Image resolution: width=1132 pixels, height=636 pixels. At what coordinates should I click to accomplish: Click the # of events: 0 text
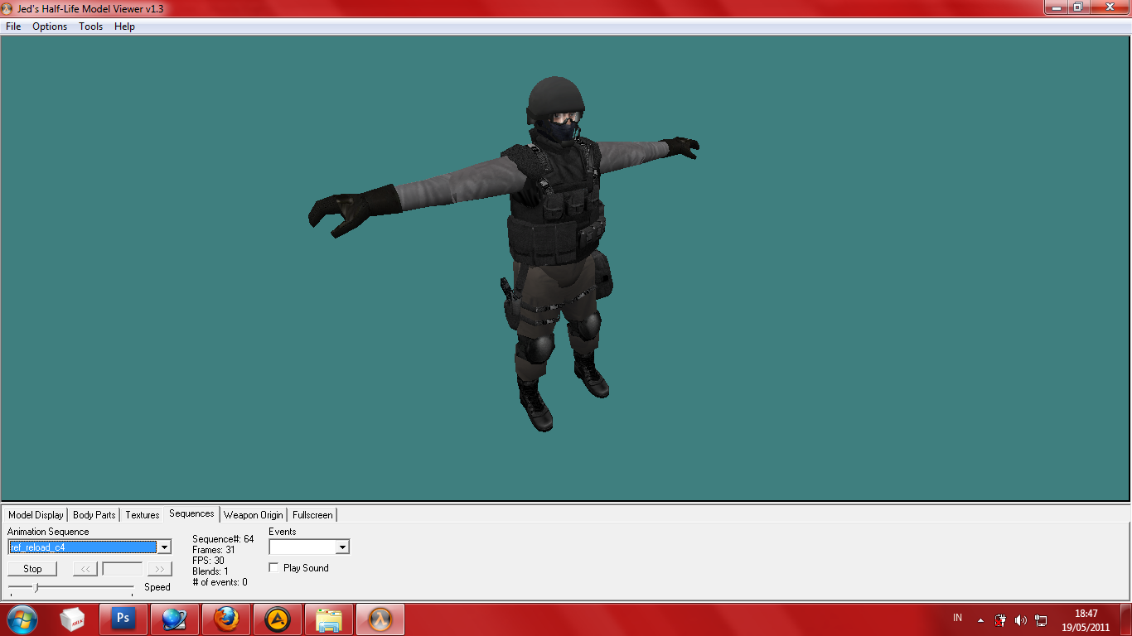click(220, 582)
